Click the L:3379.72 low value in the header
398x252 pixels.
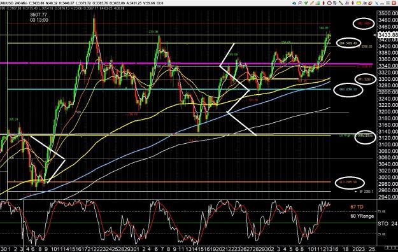coord(83,3)
